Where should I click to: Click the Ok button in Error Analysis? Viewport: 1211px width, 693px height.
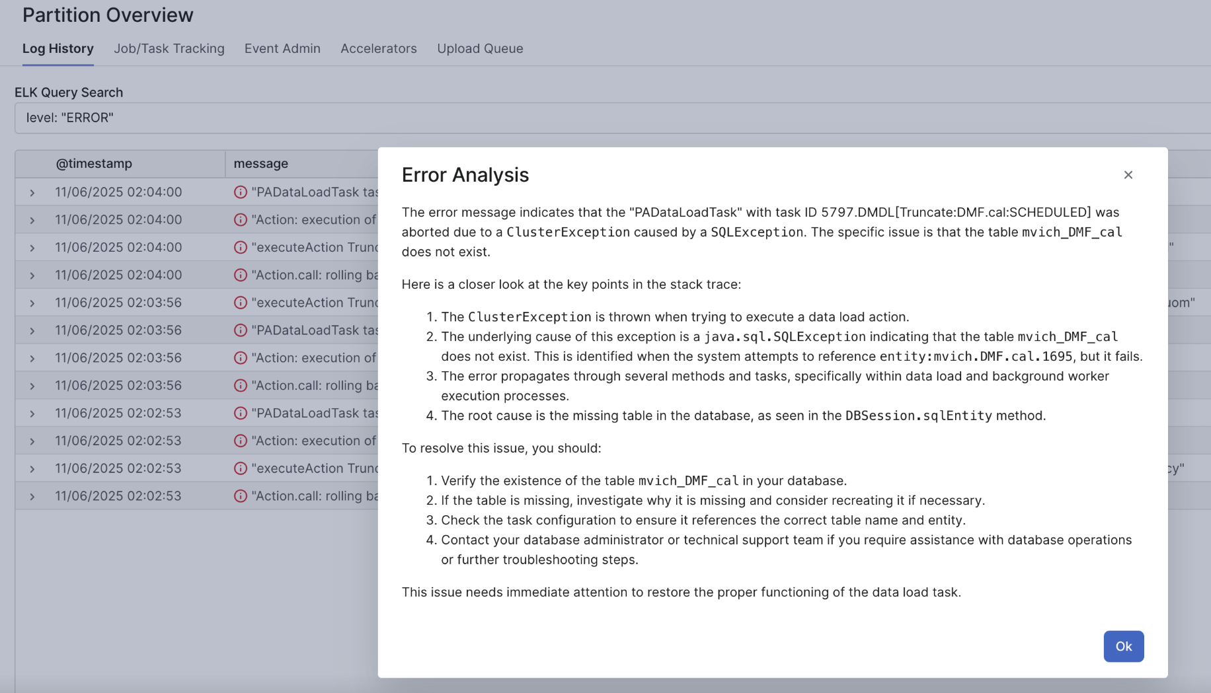coord(1123,646)
